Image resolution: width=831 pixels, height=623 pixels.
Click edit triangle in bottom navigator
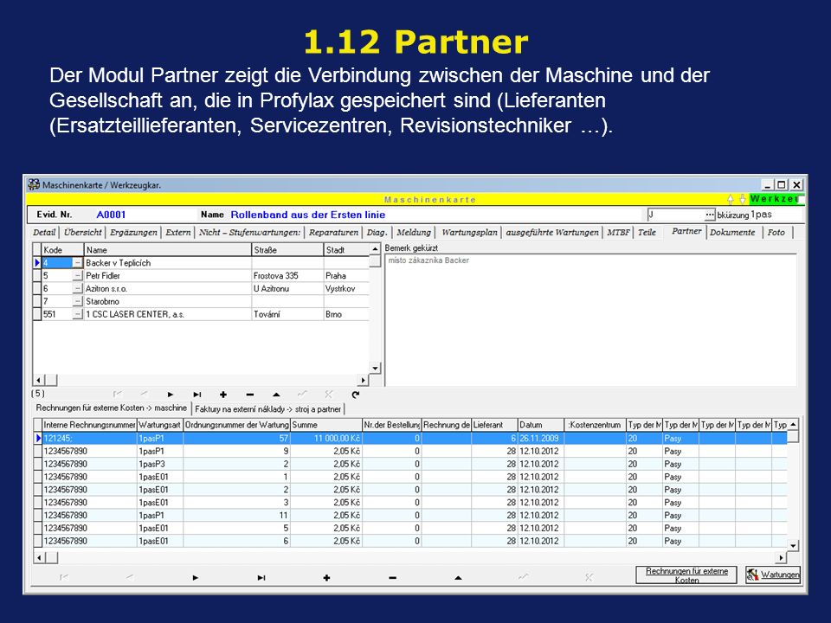click(x=458, y=578)
